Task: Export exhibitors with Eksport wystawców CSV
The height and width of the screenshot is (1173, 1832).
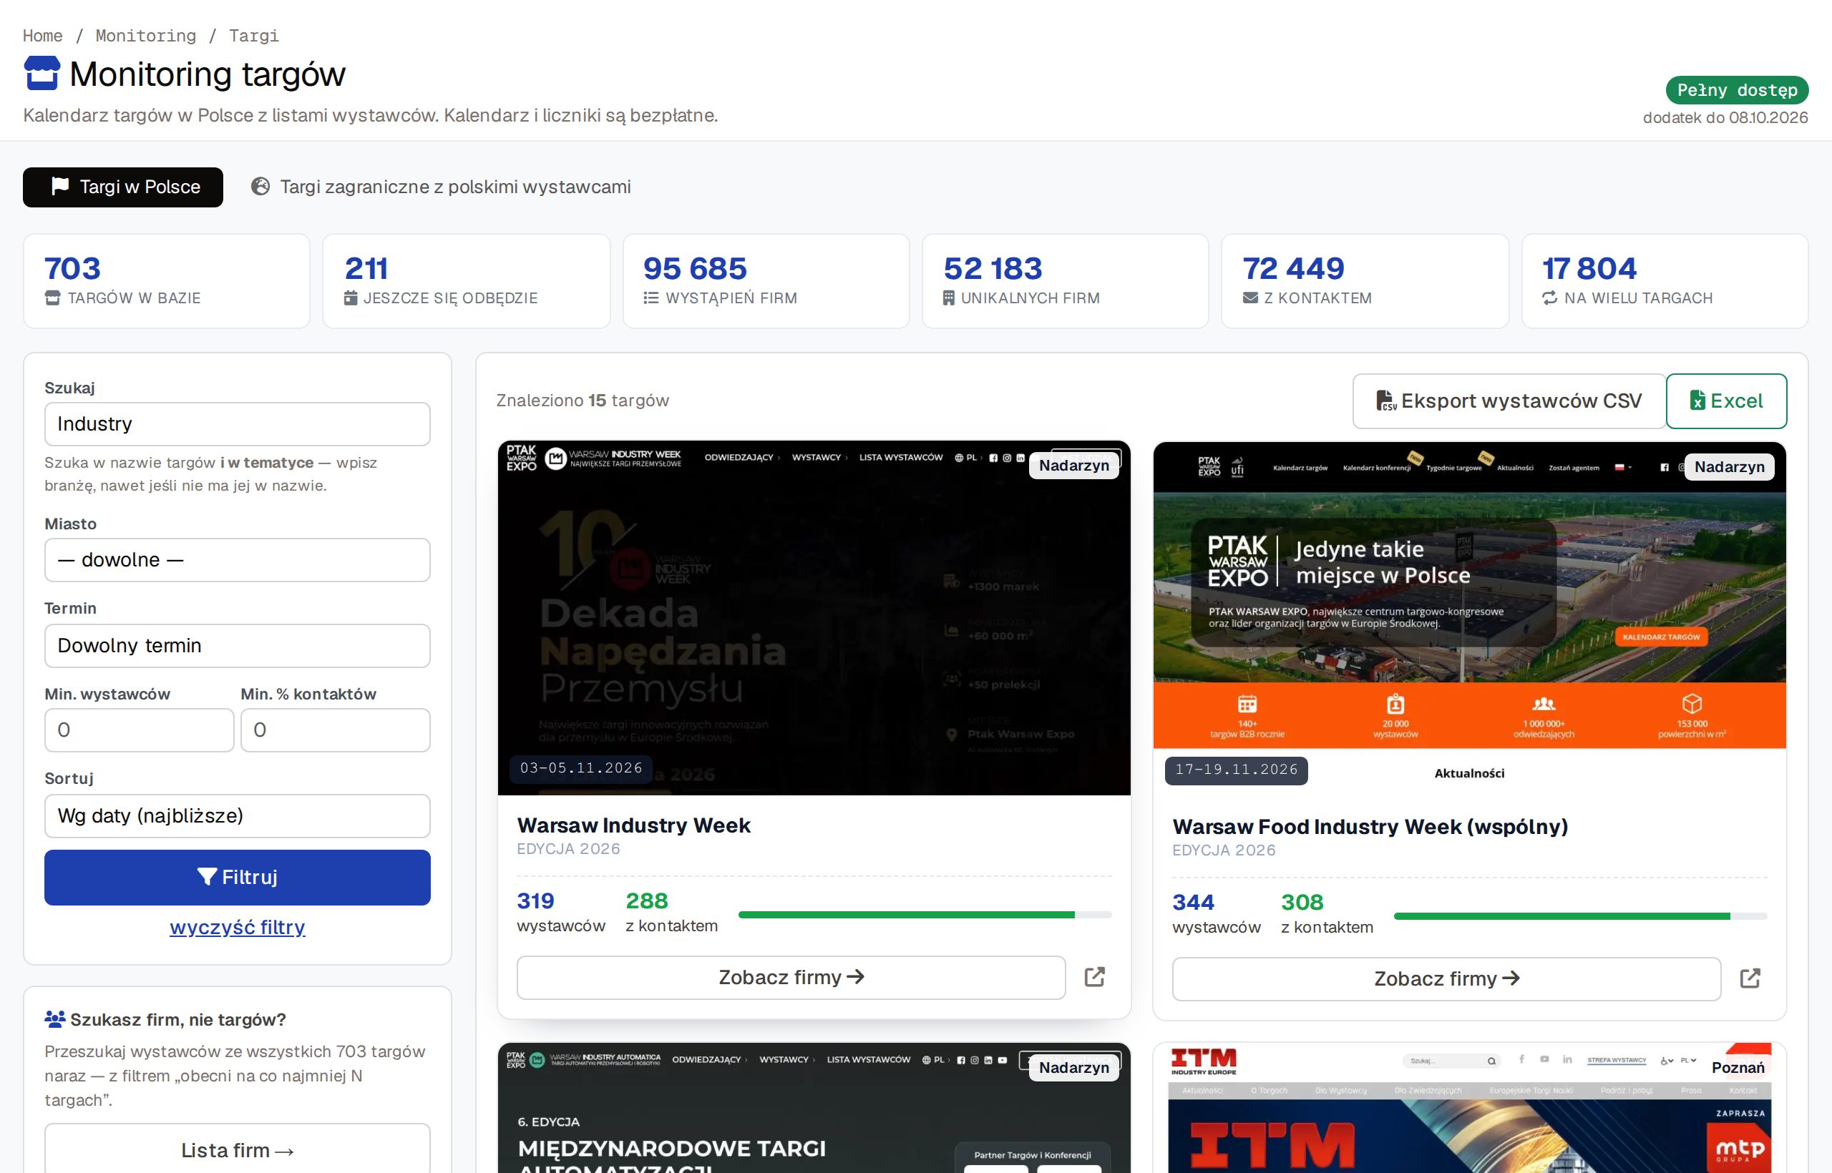Action: (1509, 401)
